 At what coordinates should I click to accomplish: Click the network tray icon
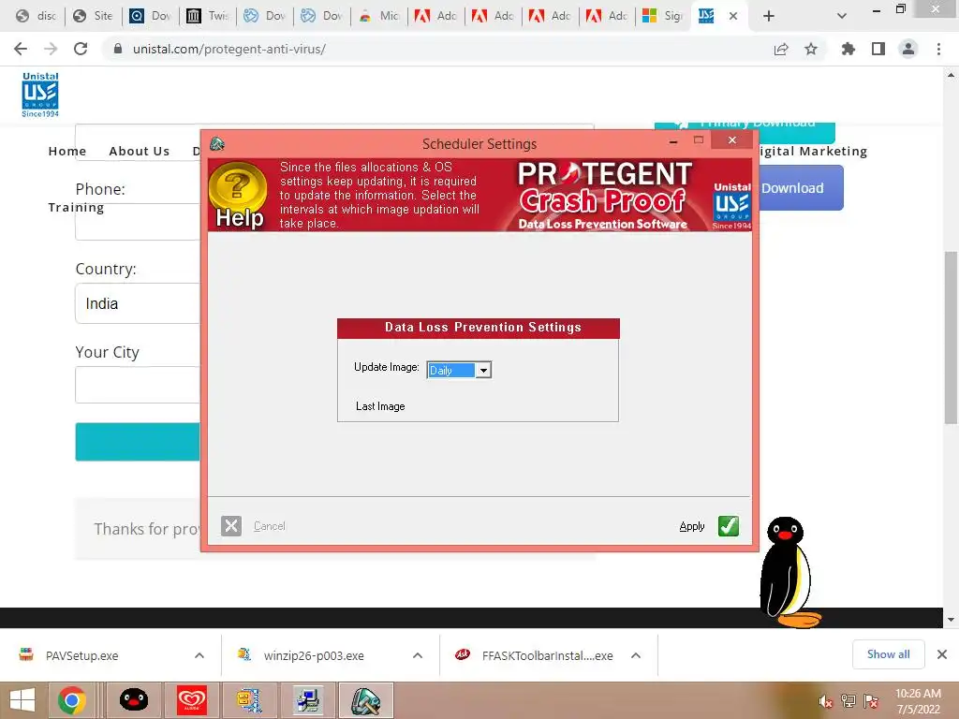tap(848, 701)
